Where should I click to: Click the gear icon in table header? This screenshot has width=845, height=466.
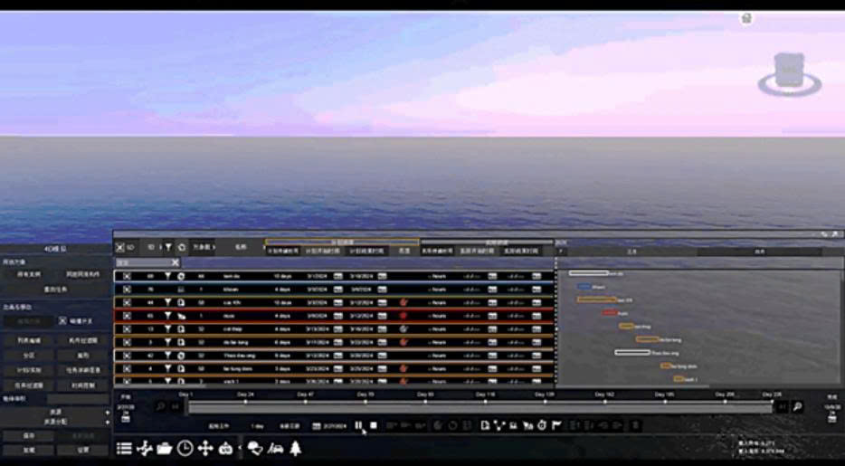pyautogui.click(x=182, y=247)
